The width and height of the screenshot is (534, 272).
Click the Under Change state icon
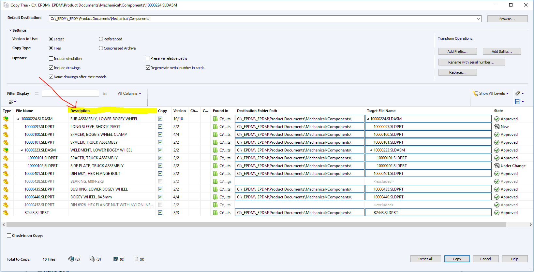click(x=497, y=166)
